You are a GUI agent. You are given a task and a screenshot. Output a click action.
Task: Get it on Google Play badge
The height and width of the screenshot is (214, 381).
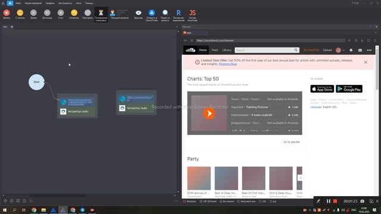349,89
